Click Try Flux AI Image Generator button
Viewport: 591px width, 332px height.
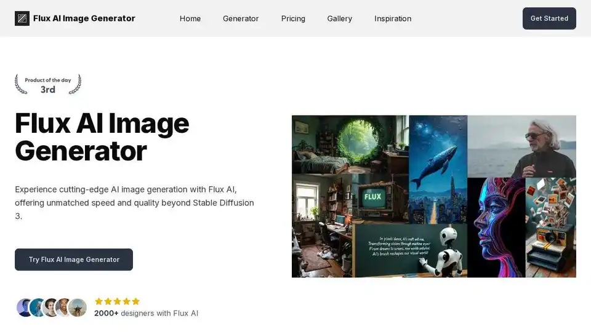click(74, 259)
